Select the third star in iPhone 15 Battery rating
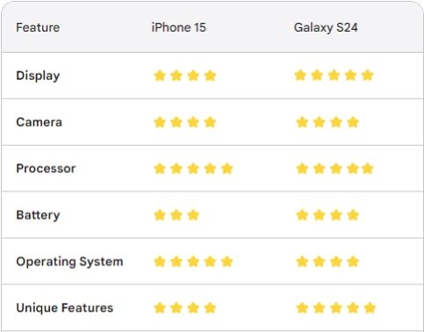 tap(193, 215)
